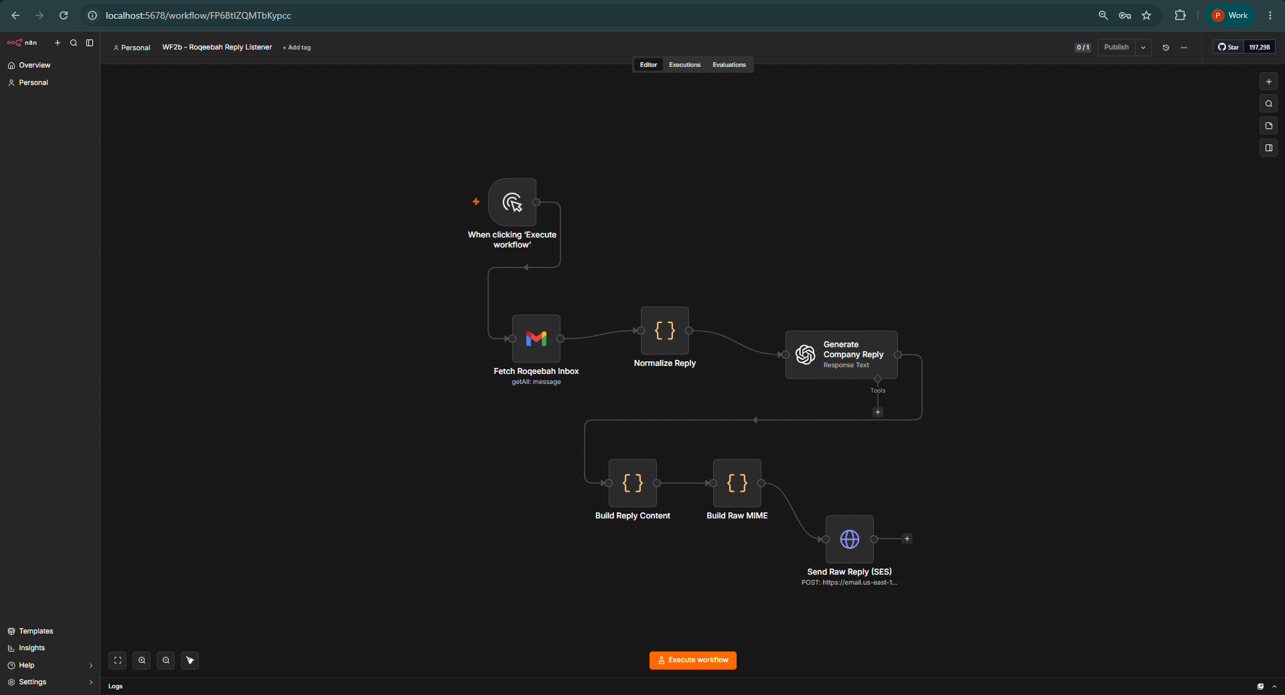1285x695 pixels.
Task: Tidy up the workflow nodes
Action: click(190, 660)
